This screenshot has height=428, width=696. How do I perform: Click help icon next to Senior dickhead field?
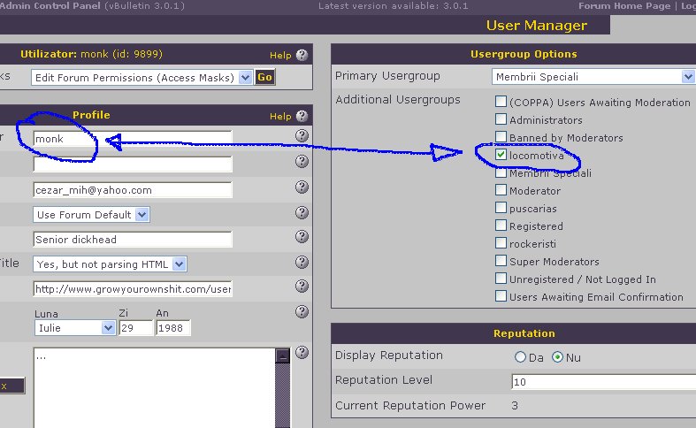(x=302, y=238)
